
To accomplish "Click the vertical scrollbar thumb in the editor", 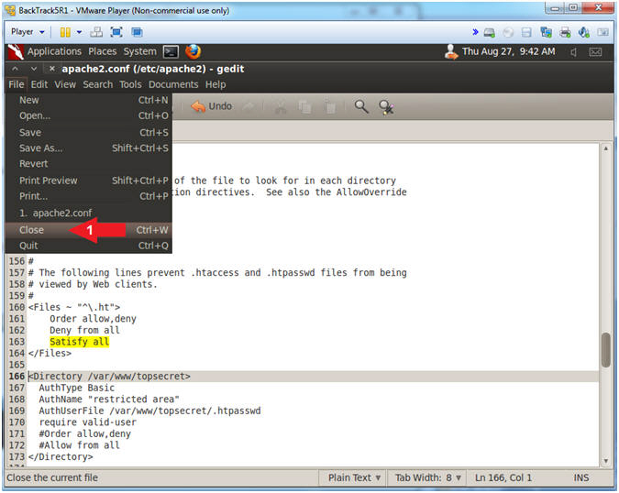I will pyautogui.click(x=605, y=351).
